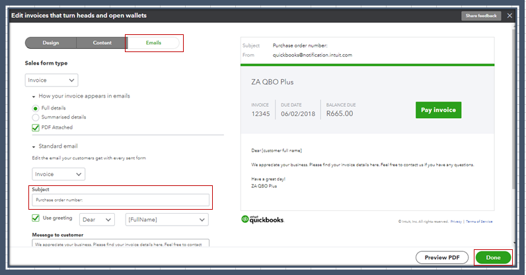
Task: Switch to the Design tab
Action: [51, 43]
